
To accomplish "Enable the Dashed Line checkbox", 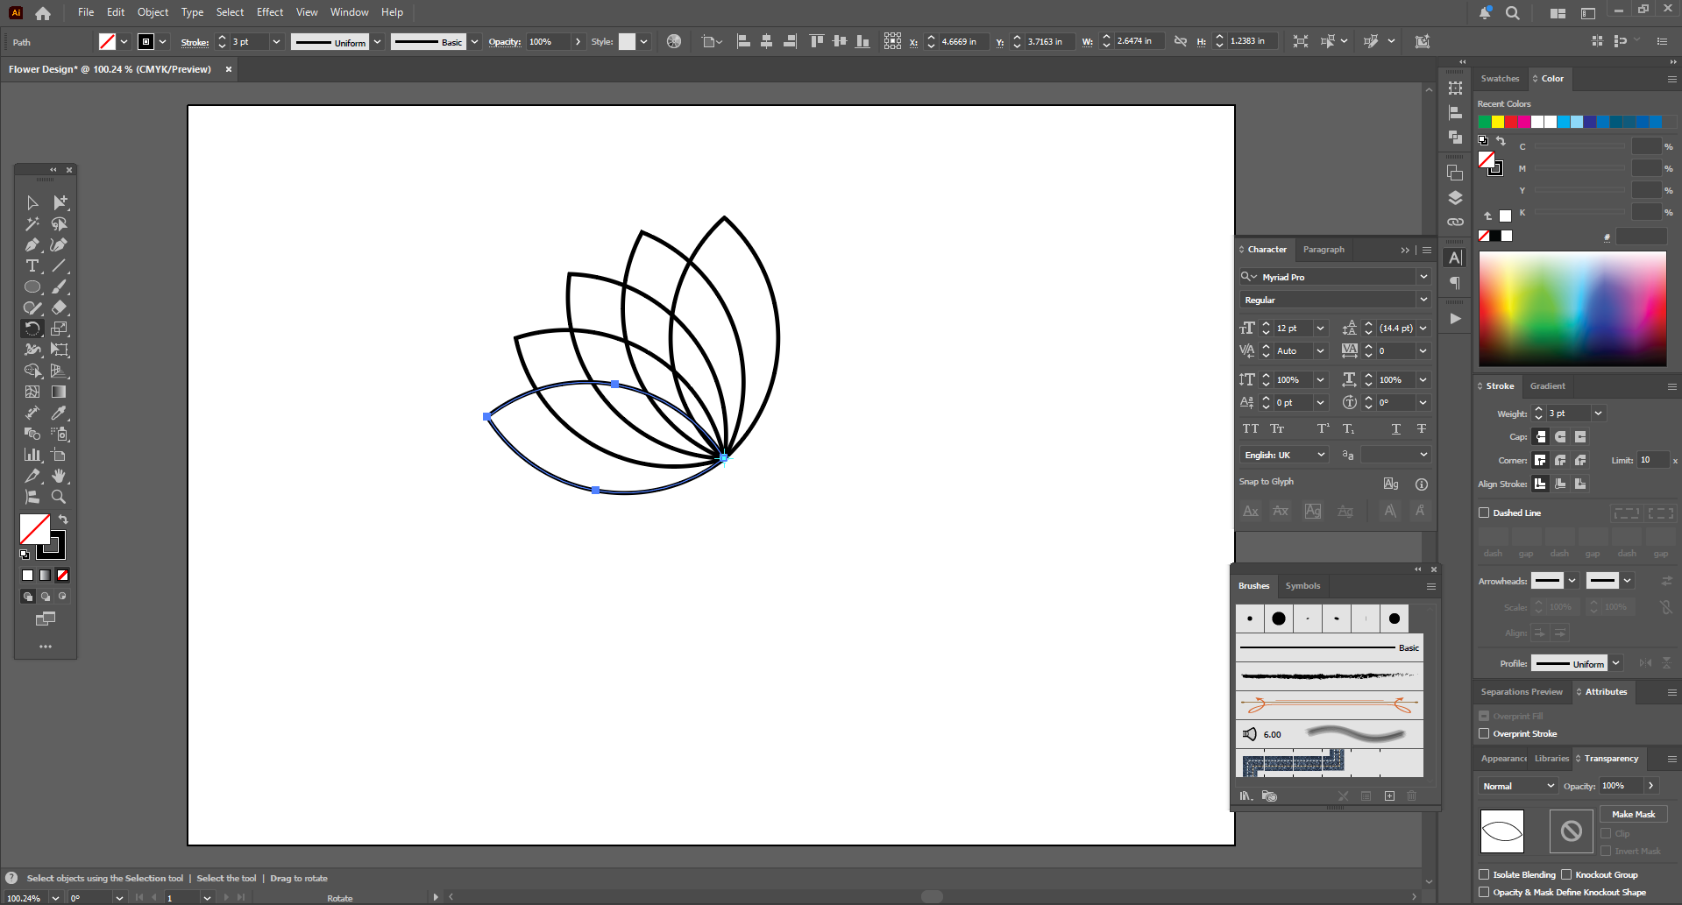I will click(1484, 513).
